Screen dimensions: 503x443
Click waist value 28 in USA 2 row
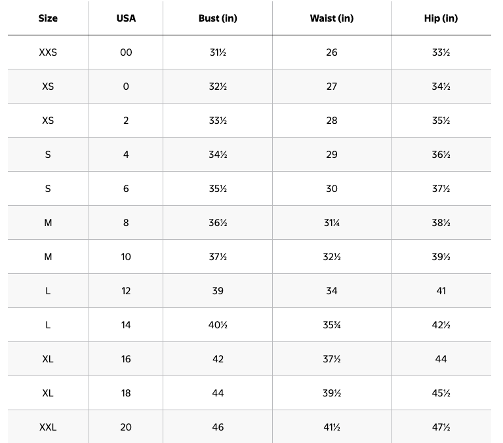click(332, 121)
